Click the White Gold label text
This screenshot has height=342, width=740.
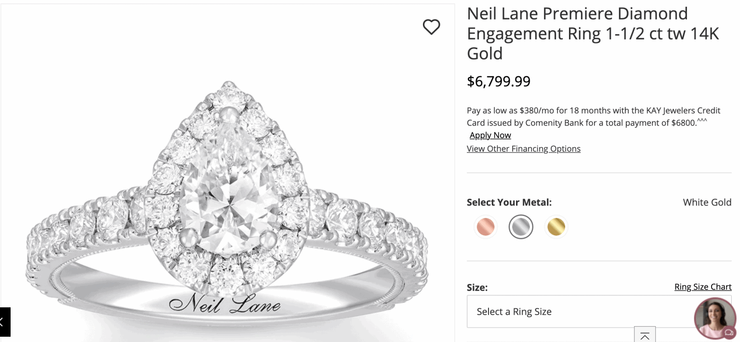coord(707,202)
